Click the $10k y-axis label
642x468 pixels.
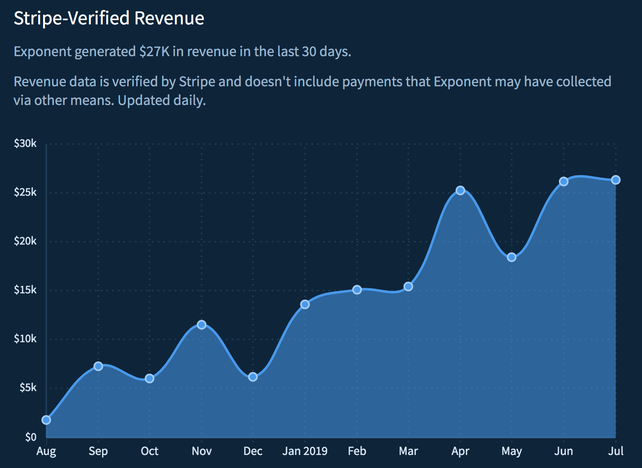[x=25, y=339]
